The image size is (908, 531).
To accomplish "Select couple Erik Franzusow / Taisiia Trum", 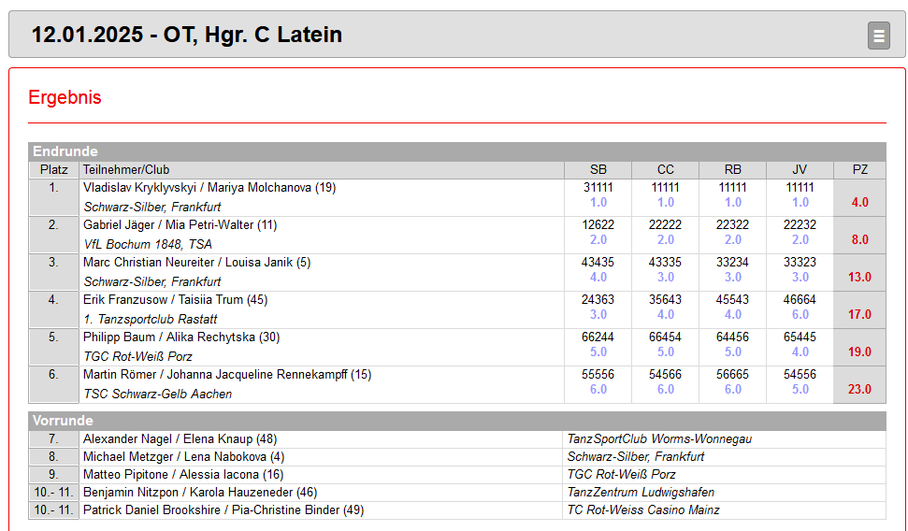I will [x=176, y=299].
